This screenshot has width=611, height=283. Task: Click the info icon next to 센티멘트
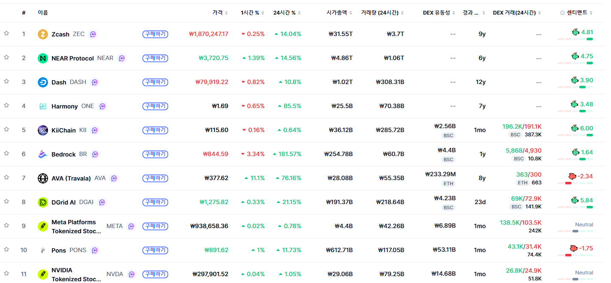563,13
